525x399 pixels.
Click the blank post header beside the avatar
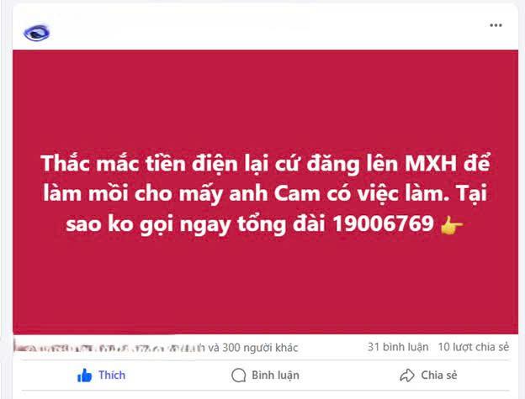[268, 29]
